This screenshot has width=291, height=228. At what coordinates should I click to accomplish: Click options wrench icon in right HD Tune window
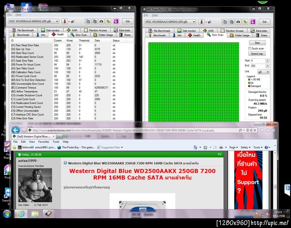(x=245, y=22)
